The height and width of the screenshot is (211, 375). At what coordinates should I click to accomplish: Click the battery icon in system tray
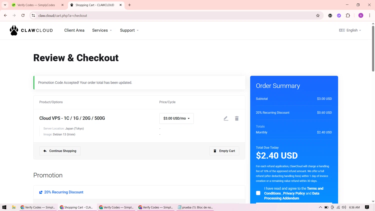coord(326,207)
